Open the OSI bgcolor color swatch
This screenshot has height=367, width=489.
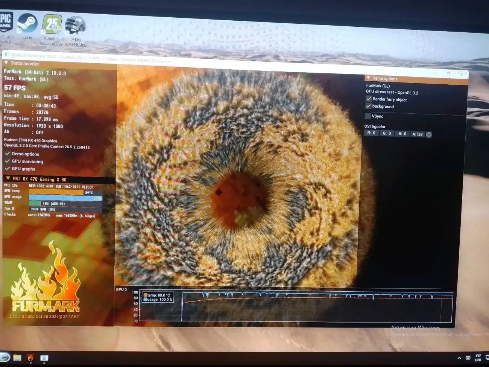428,134
